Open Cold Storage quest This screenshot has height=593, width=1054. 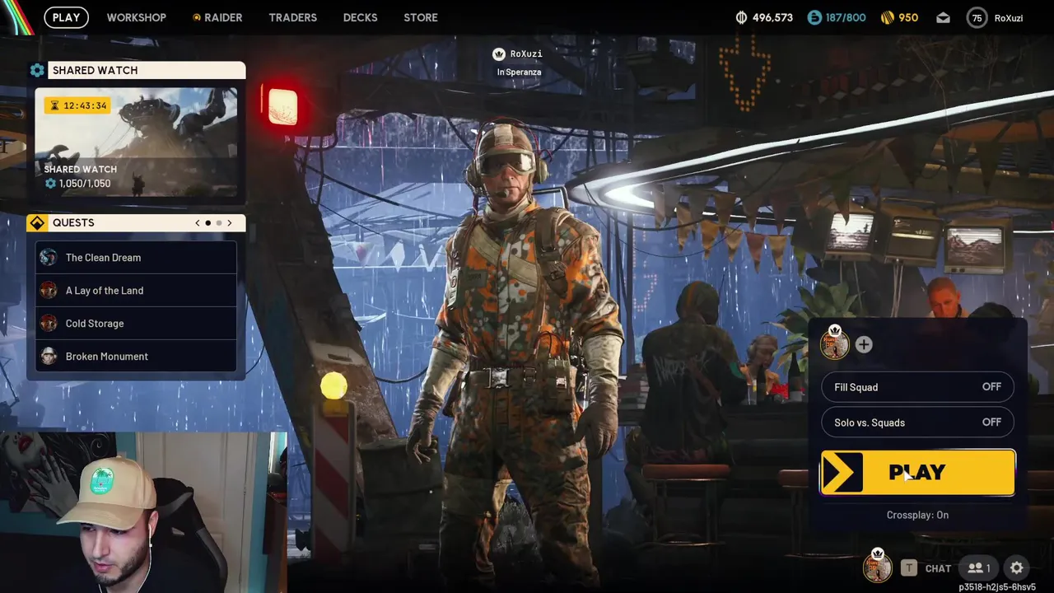(x=136, y=324)
